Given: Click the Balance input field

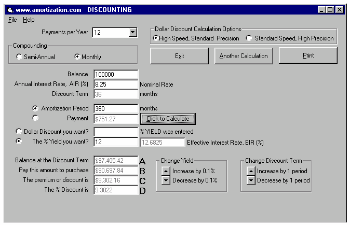Looking at the screenshot, I should click(116, 75).
